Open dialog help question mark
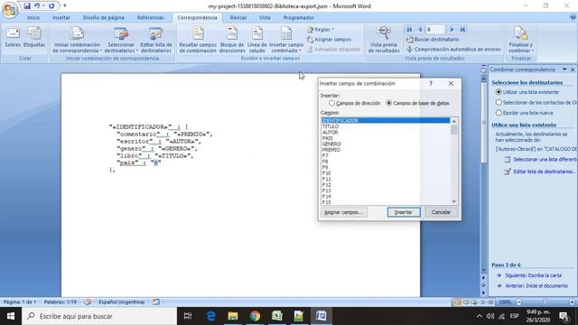The height and width of the screenshot is (325, 578). [x=431, y=84]
